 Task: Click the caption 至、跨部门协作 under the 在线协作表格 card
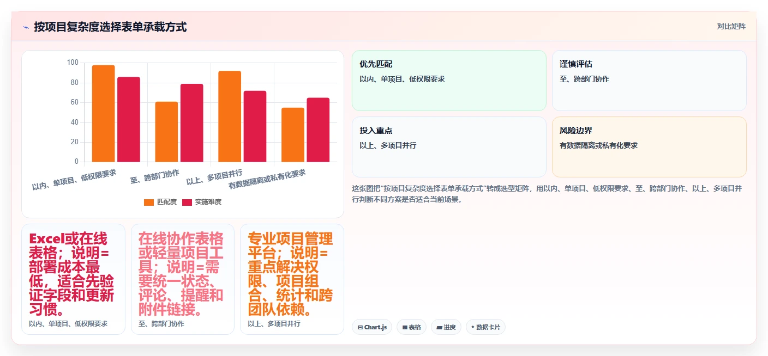(x=161, y=323)
